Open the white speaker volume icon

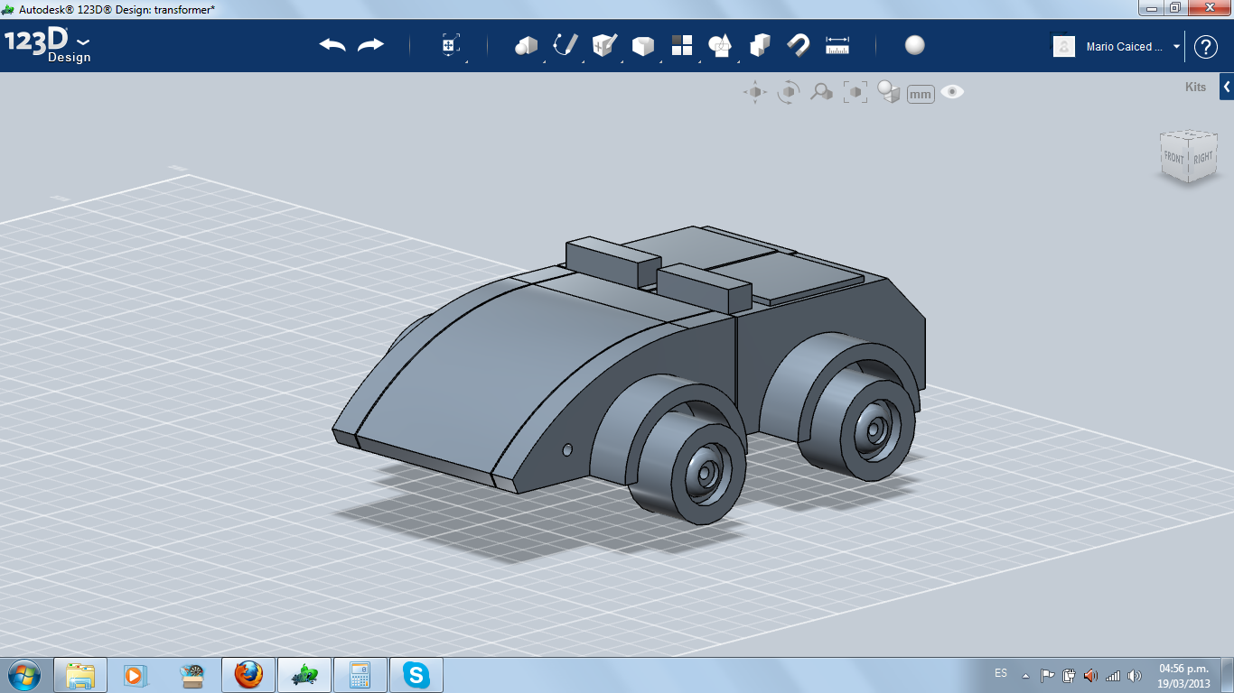click(1135, 675)
